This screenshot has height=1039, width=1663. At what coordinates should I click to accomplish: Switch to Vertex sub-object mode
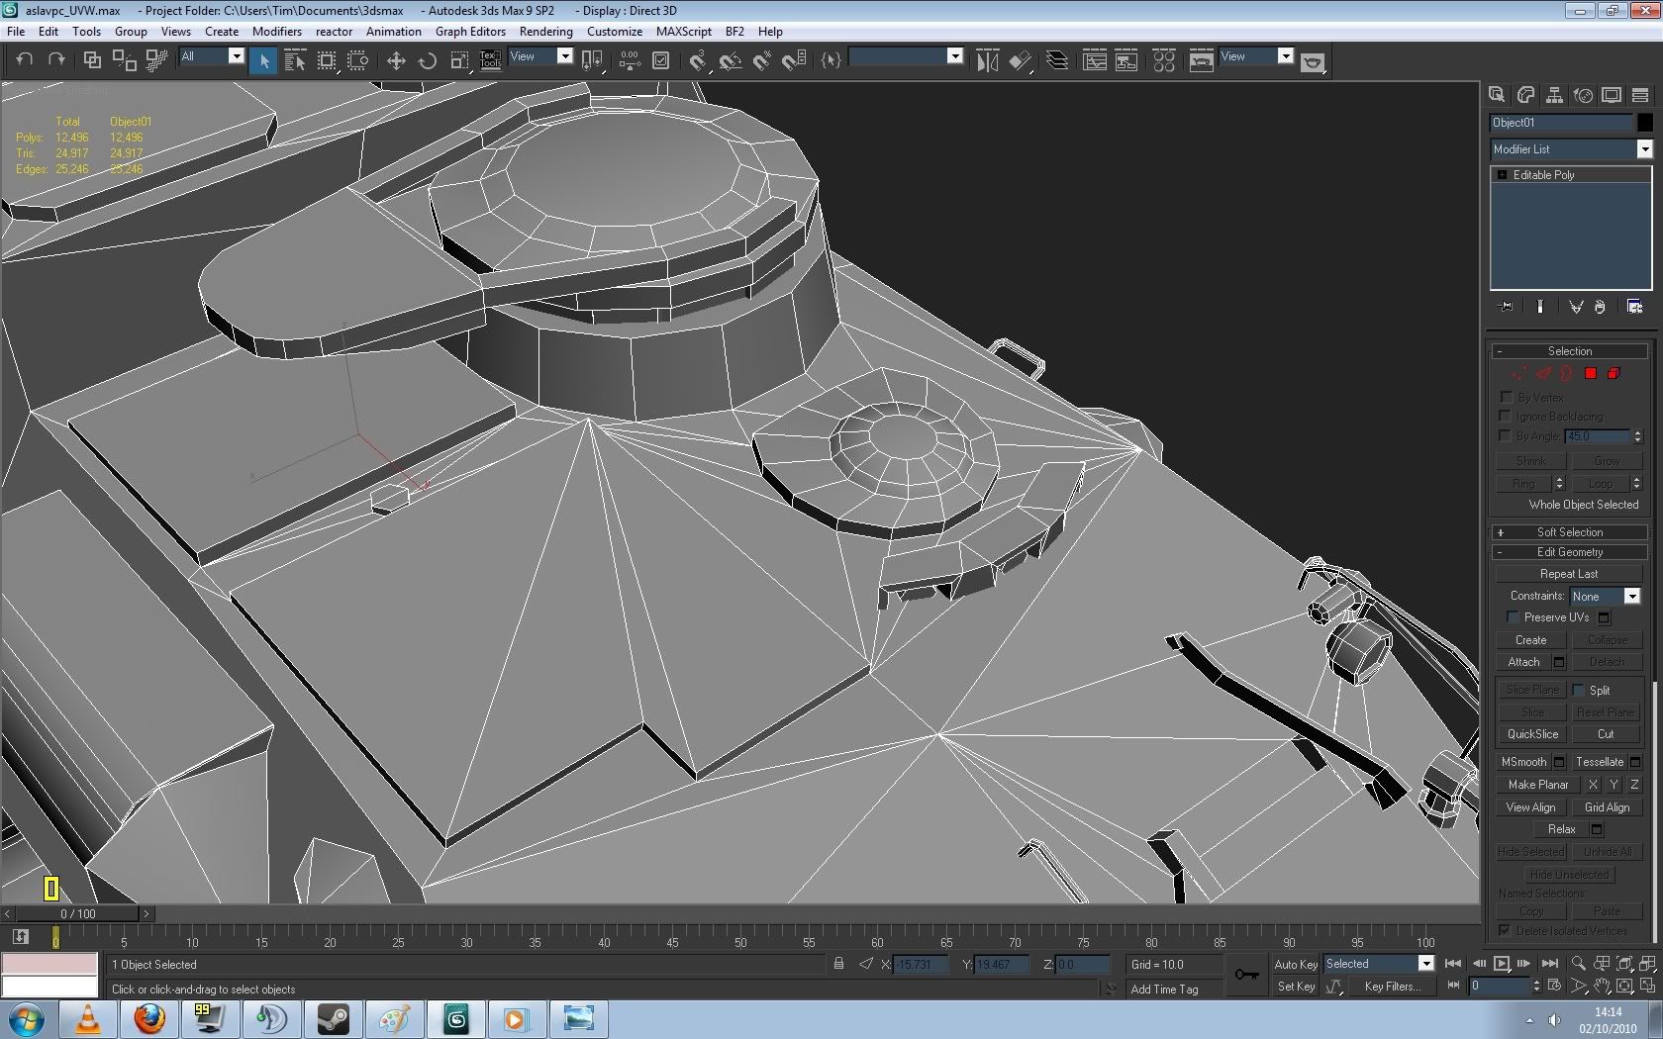click(x=1518, y=374)
